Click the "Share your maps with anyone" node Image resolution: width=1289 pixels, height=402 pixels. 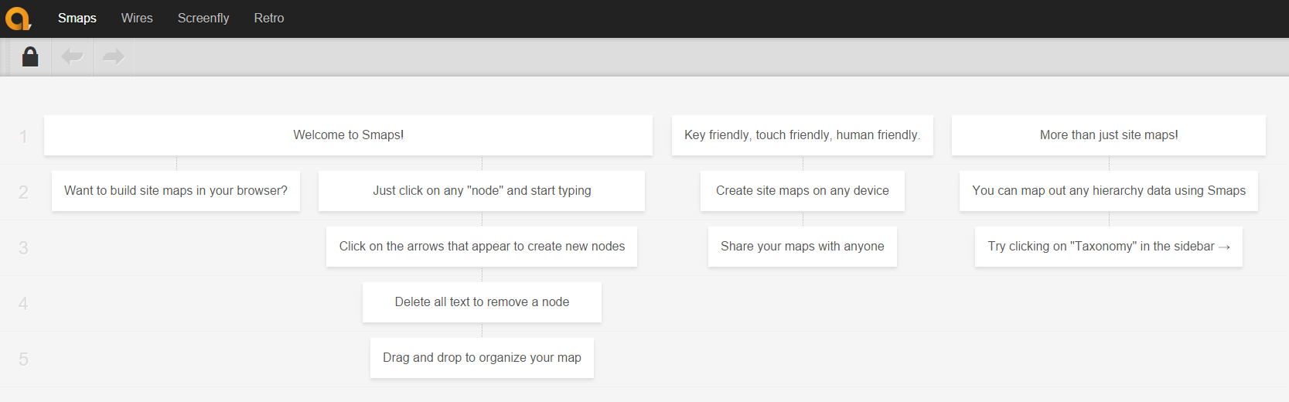click(803, 247)
